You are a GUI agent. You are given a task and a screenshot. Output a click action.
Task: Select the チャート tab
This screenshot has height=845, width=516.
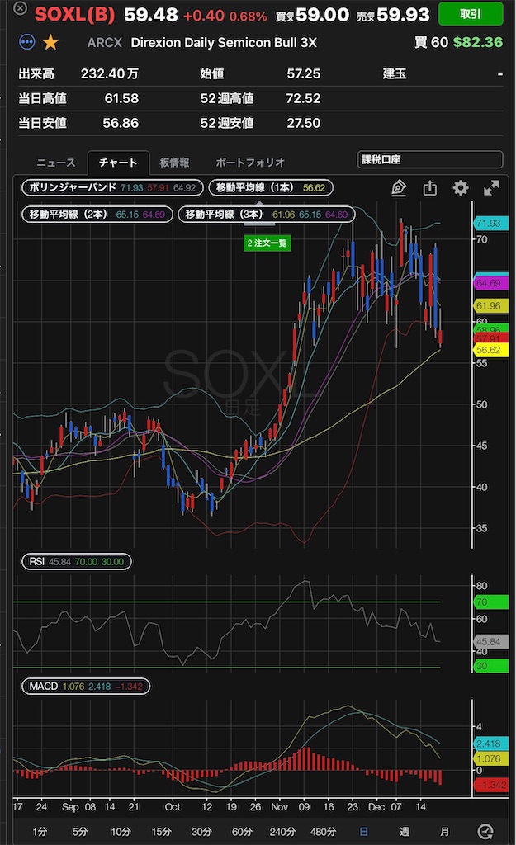point(118,163)
